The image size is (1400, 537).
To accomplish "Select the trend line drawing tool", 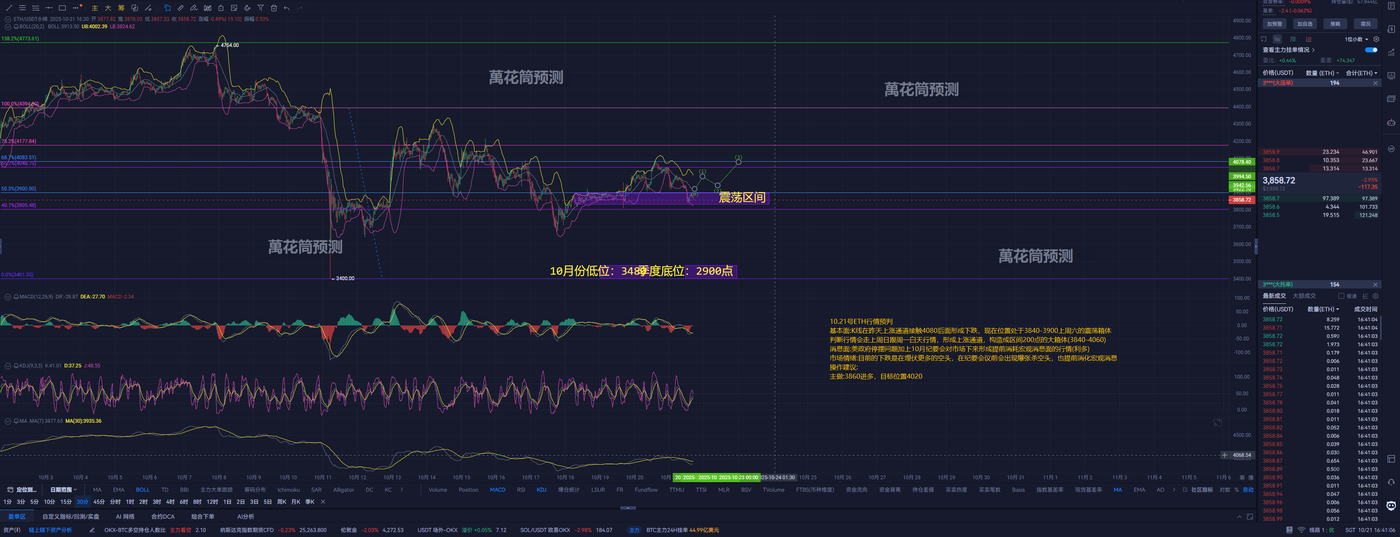I will 9,7.
